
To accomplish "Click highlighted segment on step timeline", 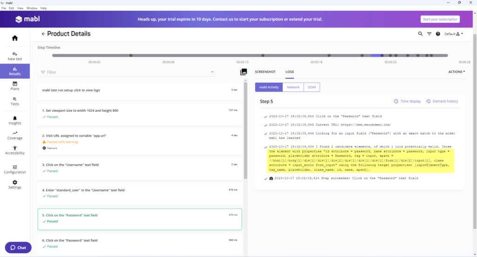I will tap(377, 56).
